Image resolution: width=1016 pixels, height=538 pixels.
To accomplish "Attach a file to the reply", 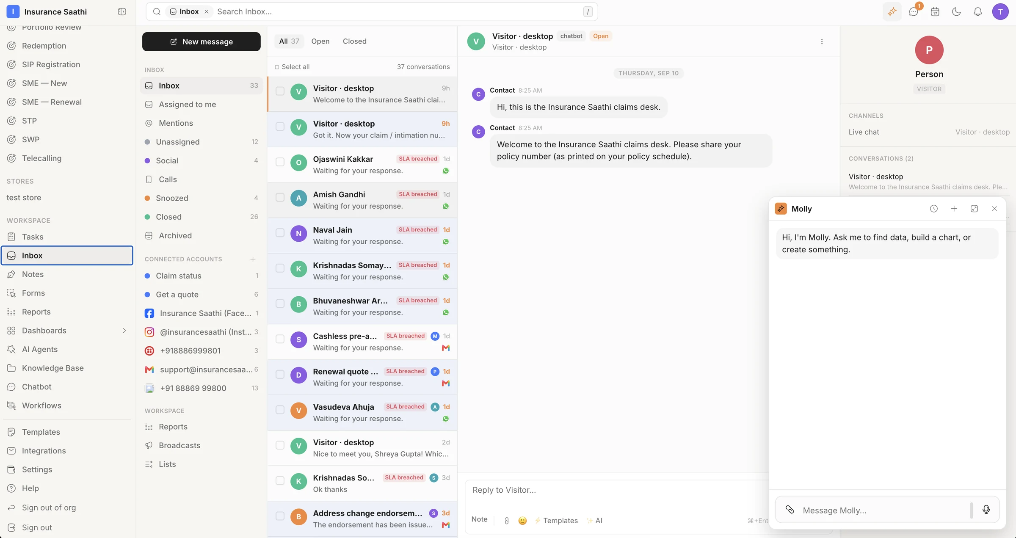I will [x=506, y=521].
